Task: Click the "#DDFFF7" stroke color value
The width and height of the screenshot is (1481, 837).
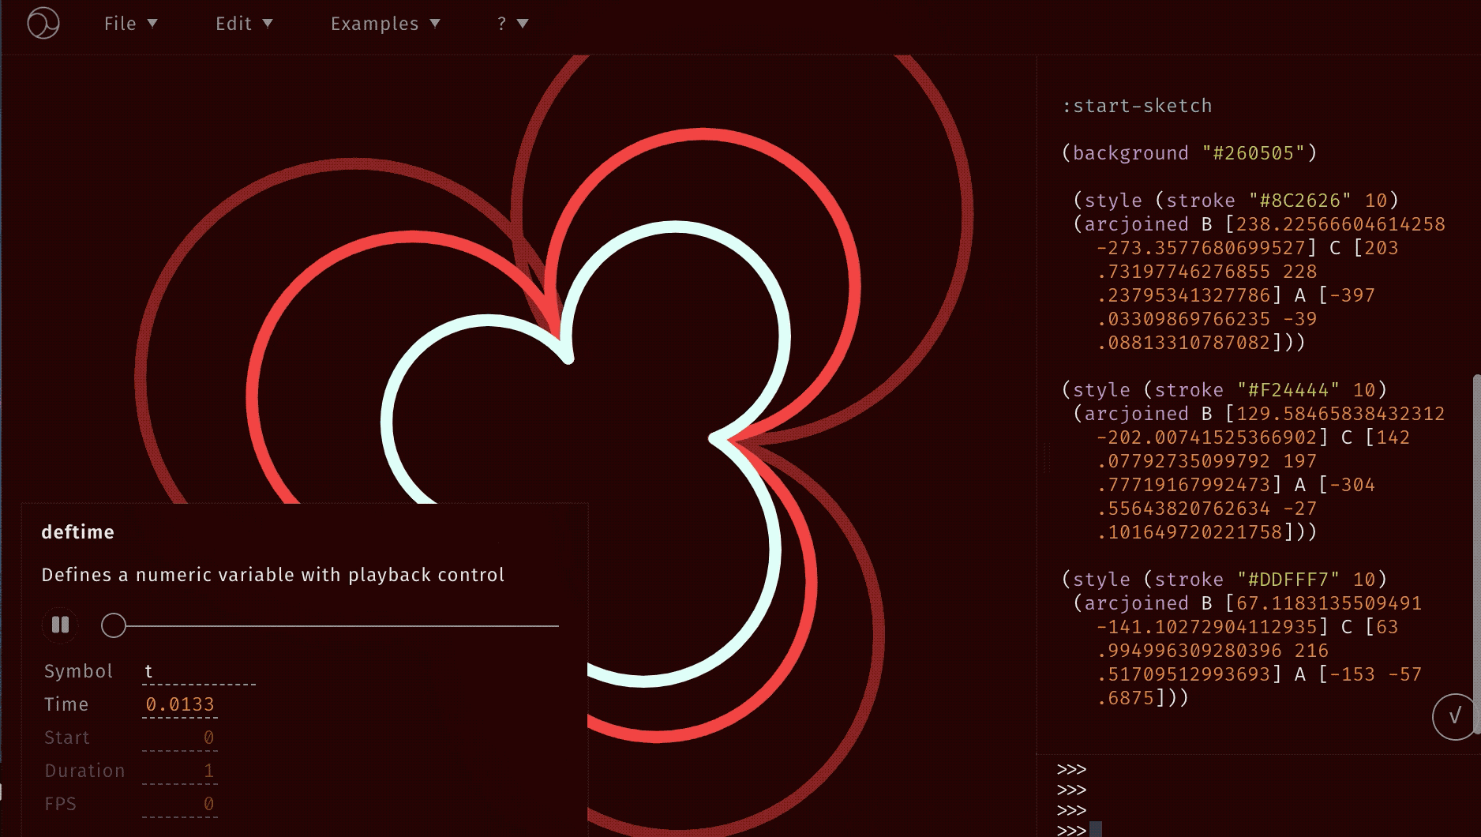Action: click(1288, 580)
